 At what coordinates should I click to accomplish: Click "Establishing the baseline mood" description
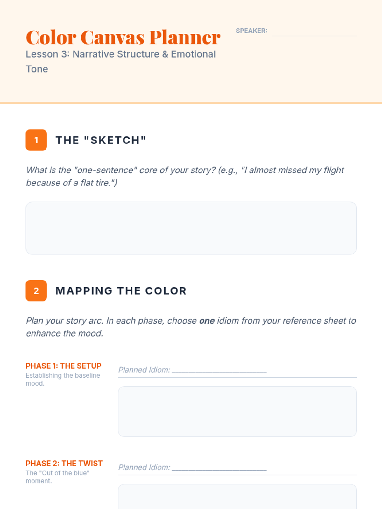(63, 379)
